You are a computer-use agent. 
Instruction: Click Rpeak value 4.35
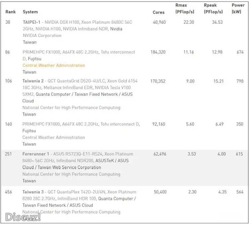point(222,192)
